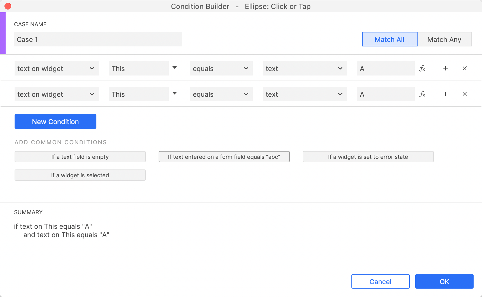The height and width of the screenshot is (297, 482).
Task: Add 'If a widget is set to error state'
Action: pos(368,157)
